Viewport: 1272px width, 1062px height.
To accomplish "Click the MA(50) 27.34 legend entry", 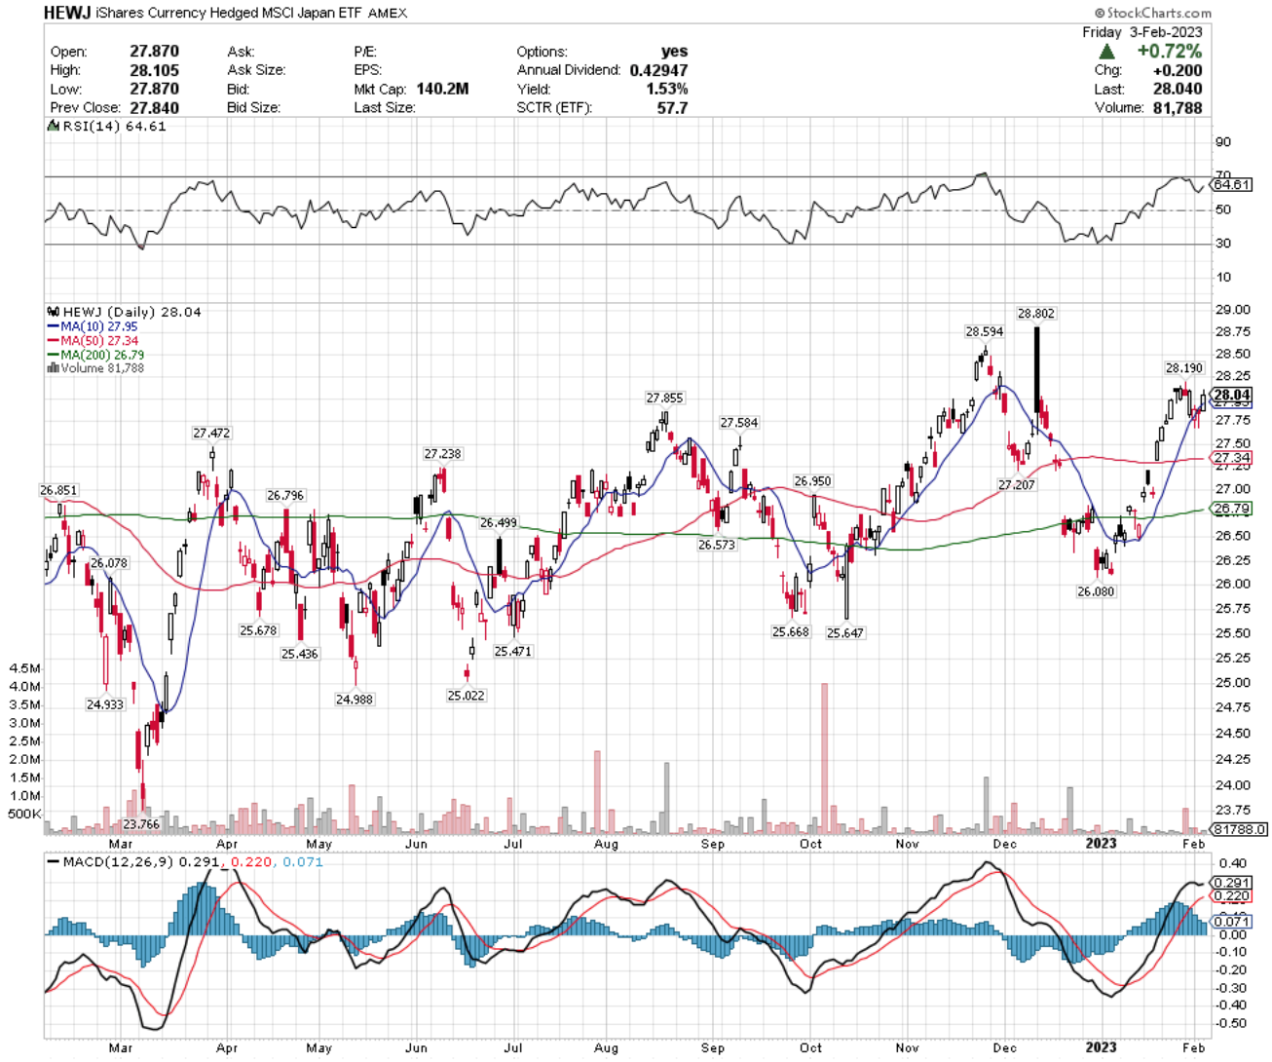I will pyautogui.click(x=93, y=341).
